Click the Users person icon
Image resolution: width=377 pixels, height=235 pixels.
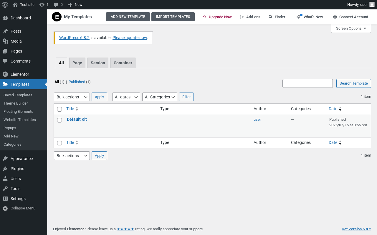point(5,179)
